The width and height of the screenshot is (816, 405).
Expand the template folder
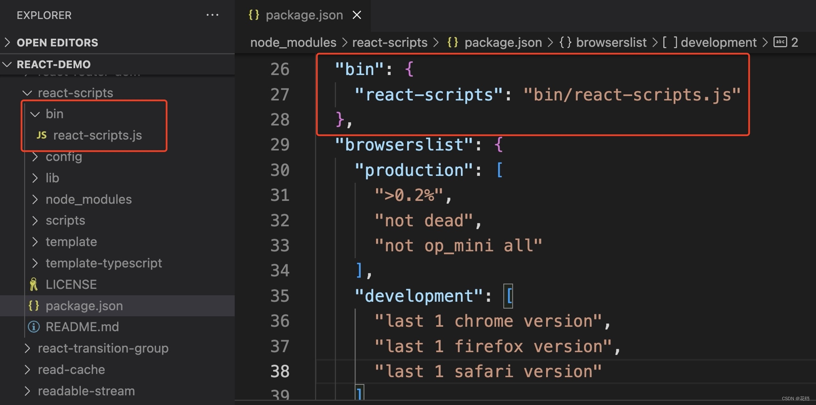pos(117,242)
